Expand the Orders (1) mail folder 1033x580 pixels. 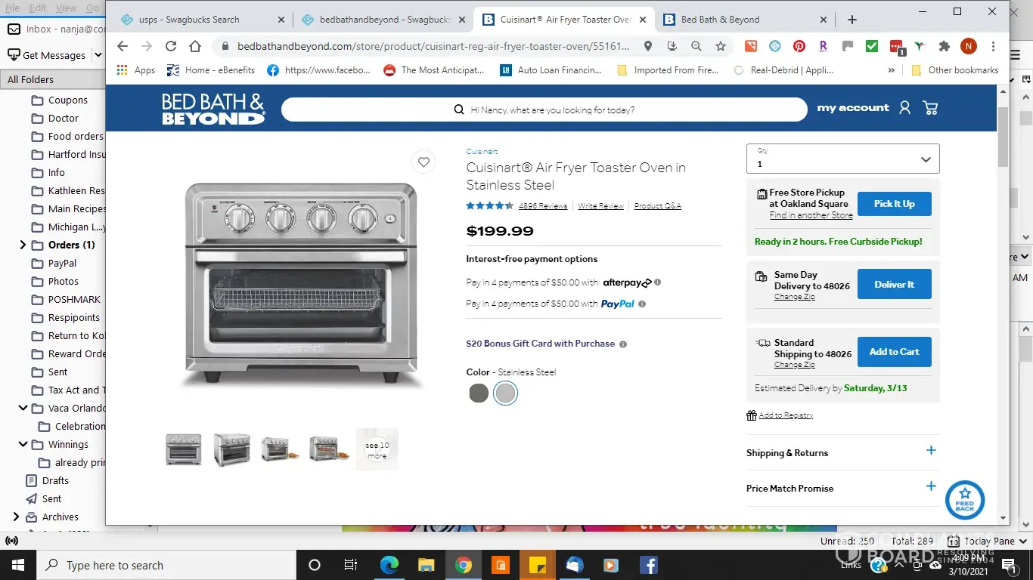point(23,245)
